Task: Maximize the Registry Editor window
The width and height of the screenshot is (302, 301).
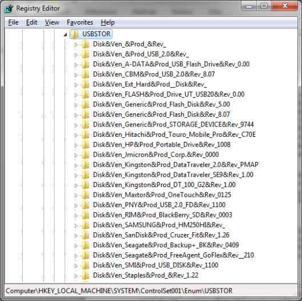Action: 264,6
